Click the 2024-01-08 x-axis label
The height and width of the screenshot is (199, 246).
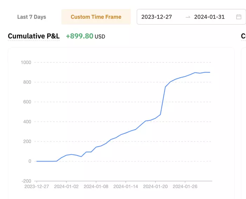[96, 186]
